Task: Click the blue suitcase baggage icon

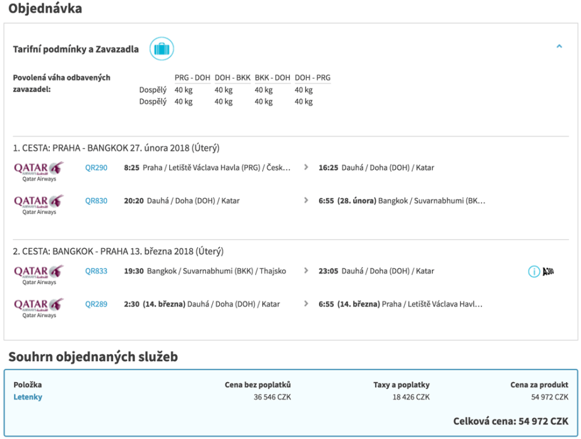Action: click(162, 49)
